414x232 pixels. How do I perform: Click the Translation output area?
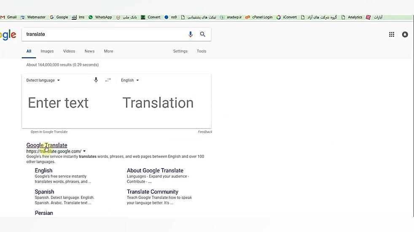[158, 103]
